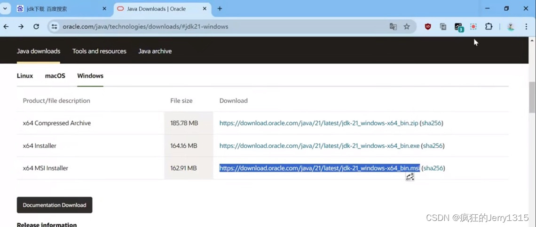Close the Java Downloads | Oracle tab
This screenshot has height=227, width=536.
coord(205,9)
